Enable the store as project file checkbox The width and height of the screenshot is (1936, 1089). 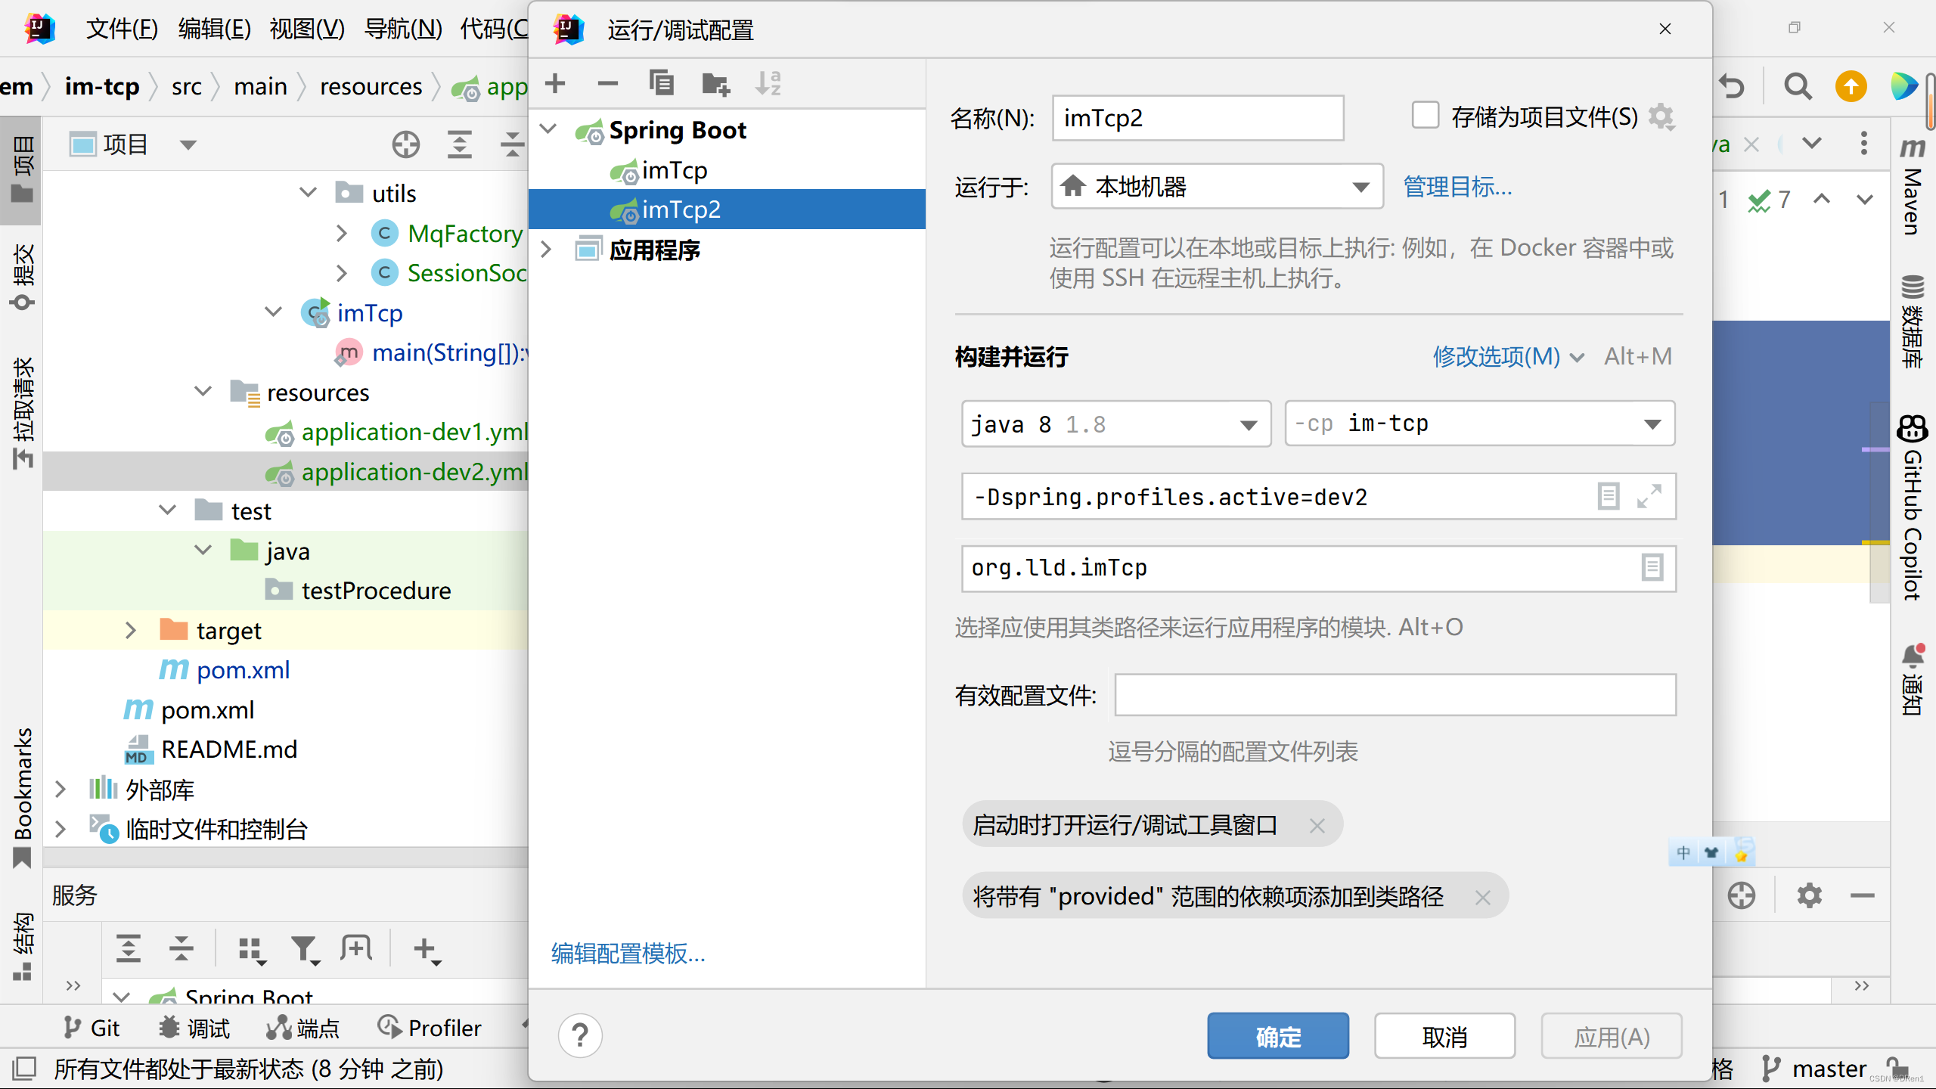pos(1426,116)
